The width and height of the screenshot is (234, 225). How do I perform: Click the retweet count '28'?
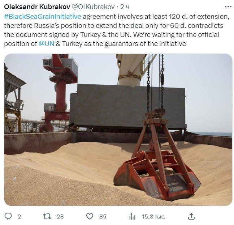point(60,216)
